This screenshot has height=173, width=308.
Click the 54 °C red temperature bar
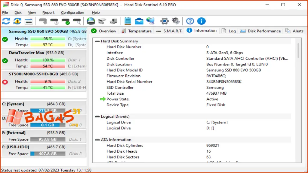[x=48, y=66]
